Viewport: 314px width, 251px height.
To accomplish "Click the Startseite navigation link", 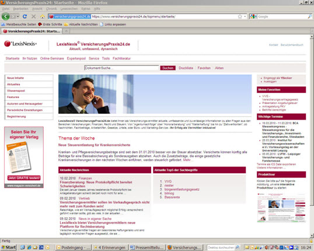I will tap(12, 58).
